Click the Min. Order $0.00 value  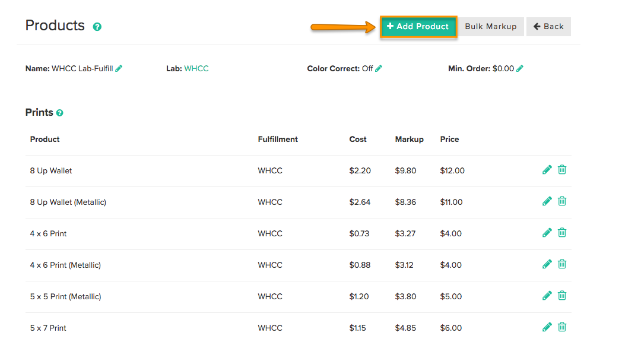point(503,69)
